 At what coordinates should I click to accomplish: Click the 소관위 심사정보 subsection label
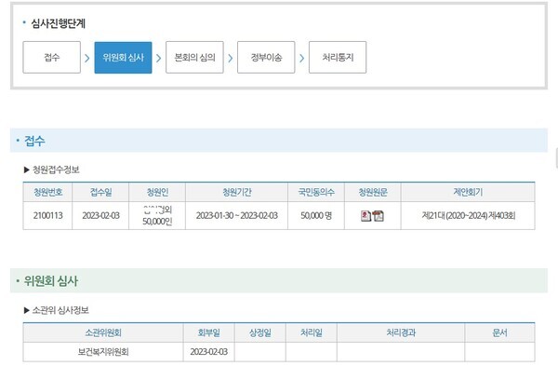point(60,310)
